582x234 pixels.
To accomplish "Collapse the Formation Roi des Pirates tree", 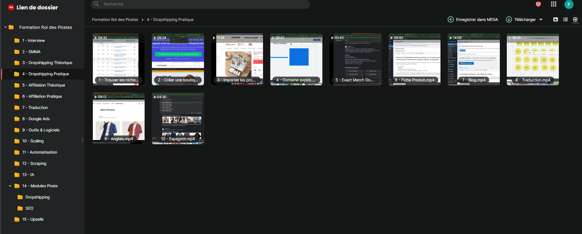I will tap(5, 27).
